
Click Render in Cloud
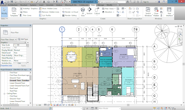click(x=70, y=12)
